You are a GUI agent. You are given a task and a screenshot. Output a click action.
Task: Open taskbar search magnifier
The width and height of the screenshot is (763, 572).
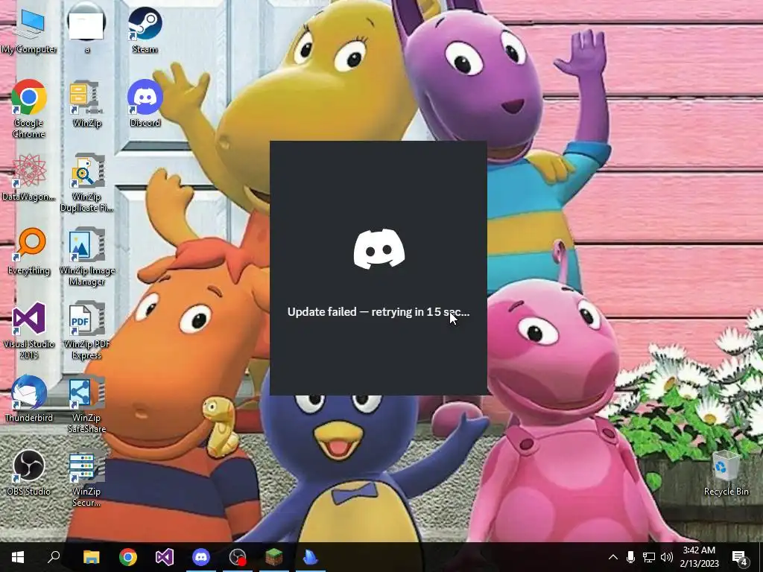(x=54, y=557)
